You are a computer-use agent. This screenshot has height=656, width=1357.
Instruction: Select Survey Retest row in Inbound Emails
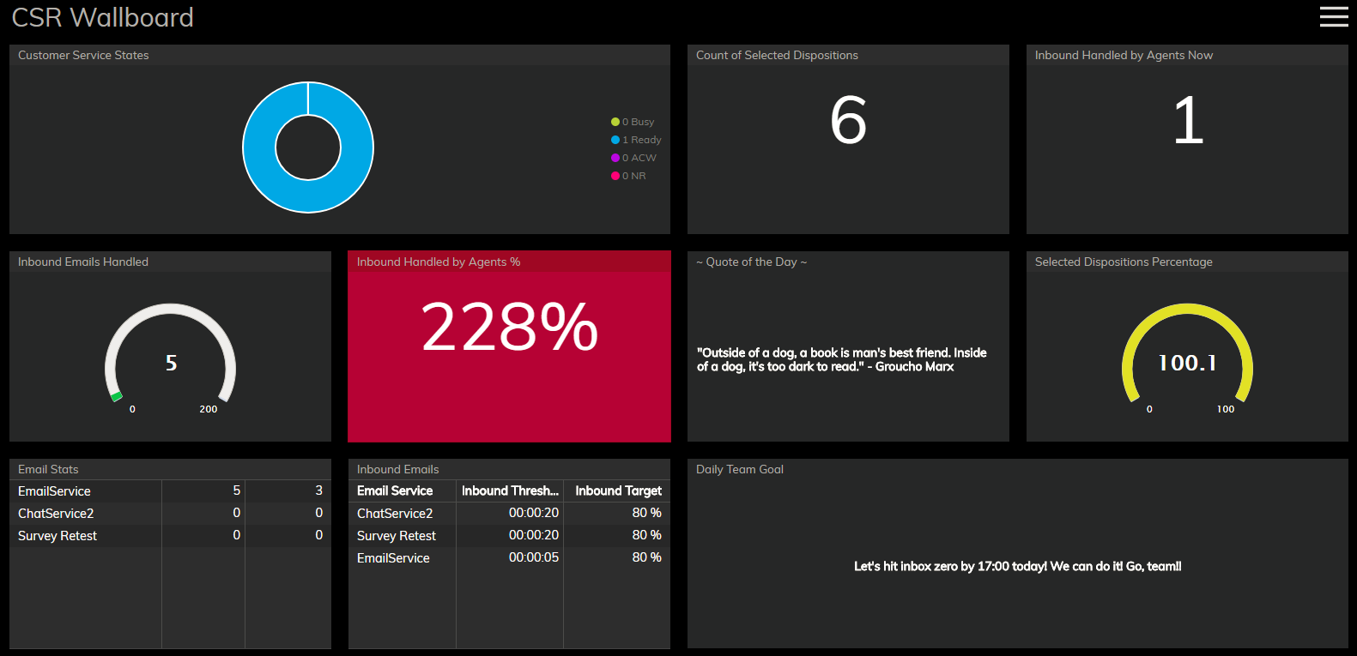coord(509,535)
